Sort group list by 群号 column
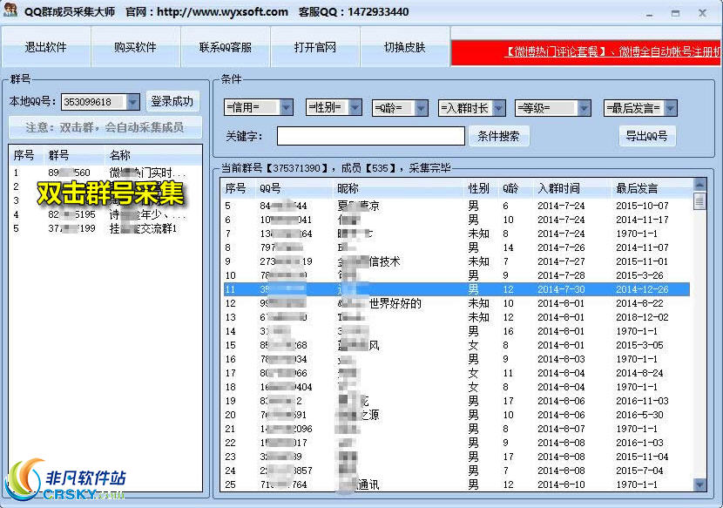 [74, 155]
